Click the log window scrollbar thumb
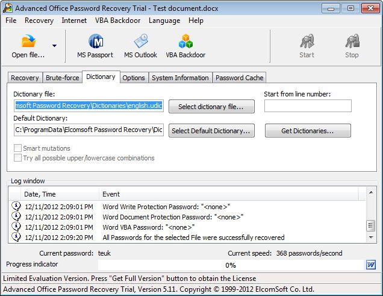Screen dimensions: 383x296 [371, 225]
